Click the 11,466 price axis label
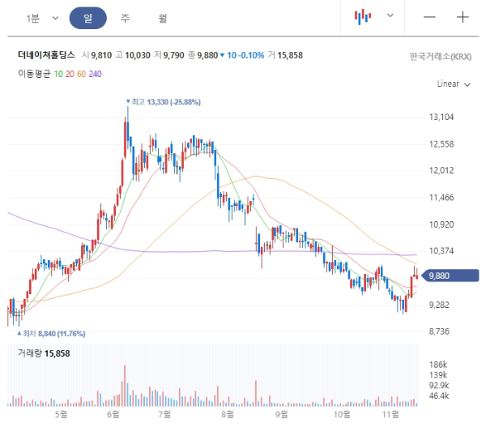486x440 pixels. tap(441, 198)
